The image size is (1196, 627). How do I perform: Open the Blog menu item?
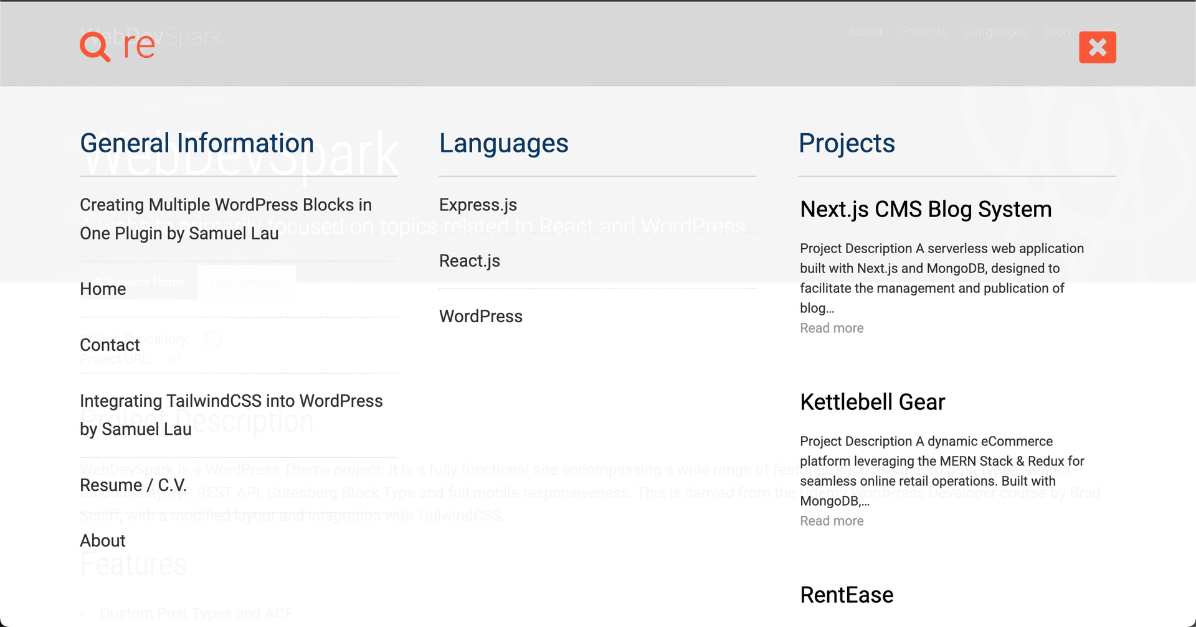1057,32
